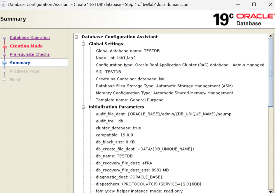
Task: Select 'audit_trail: db' row
Action: [110, 121]
